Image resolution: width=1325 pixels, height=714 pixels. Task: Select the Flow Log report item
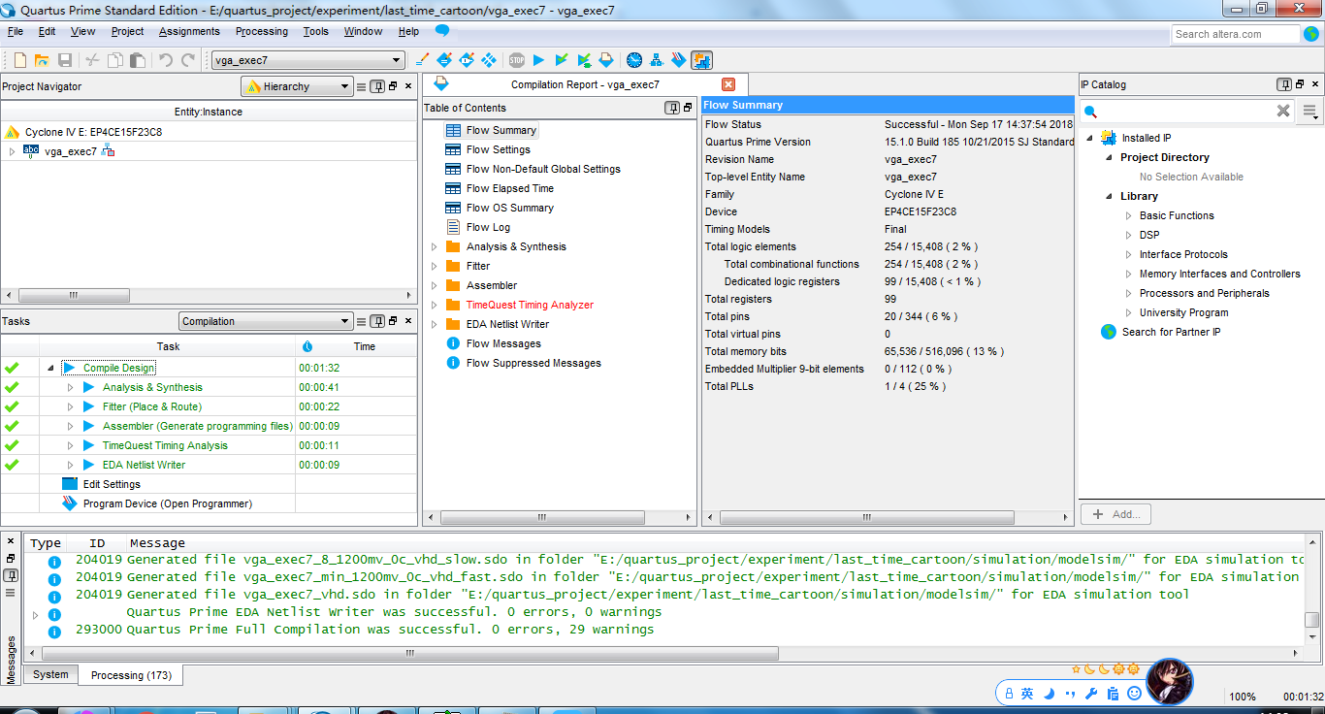point(488,227)
